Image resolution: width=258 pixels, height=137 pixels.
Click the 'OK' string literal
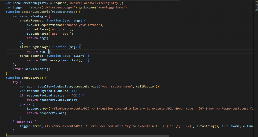[x=75, y=95]
